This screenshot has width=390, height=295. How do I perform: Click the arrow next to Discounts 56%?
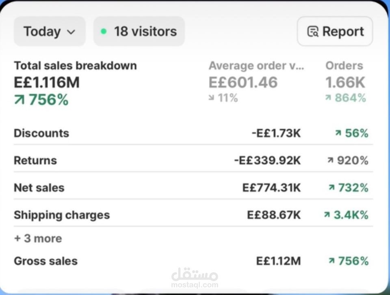tap(338, 133)
